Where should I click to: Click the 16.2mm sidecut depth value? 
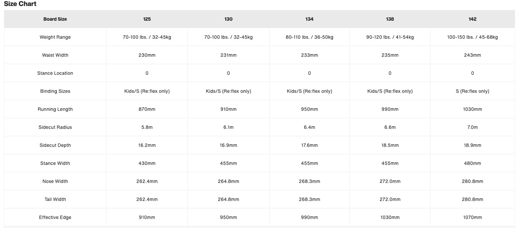147,145
